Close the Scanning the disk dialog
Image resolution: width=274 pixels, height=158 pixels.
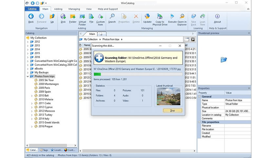[180, 46]
